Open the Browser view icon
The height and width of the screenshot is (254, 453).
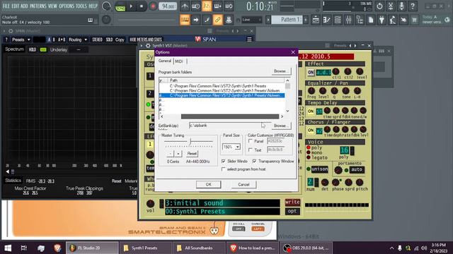click(360, 20)
